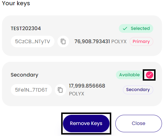Click the 17,999.856668 balance amount
The image size is (164, 136).
tap(87, 86)
